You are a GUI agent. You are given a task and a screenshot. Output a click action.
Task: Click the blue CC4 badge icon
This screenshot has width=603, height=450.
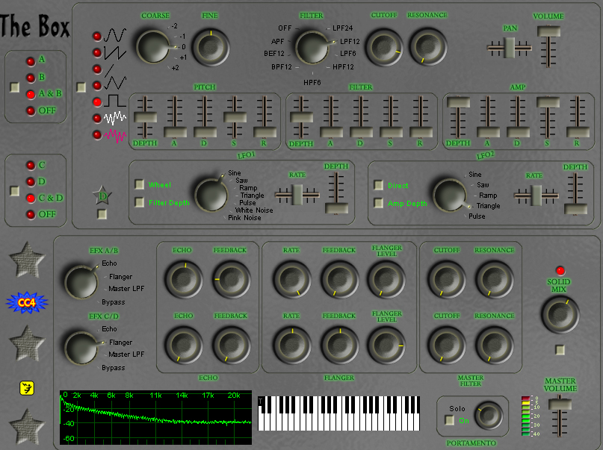pos(28,301)
